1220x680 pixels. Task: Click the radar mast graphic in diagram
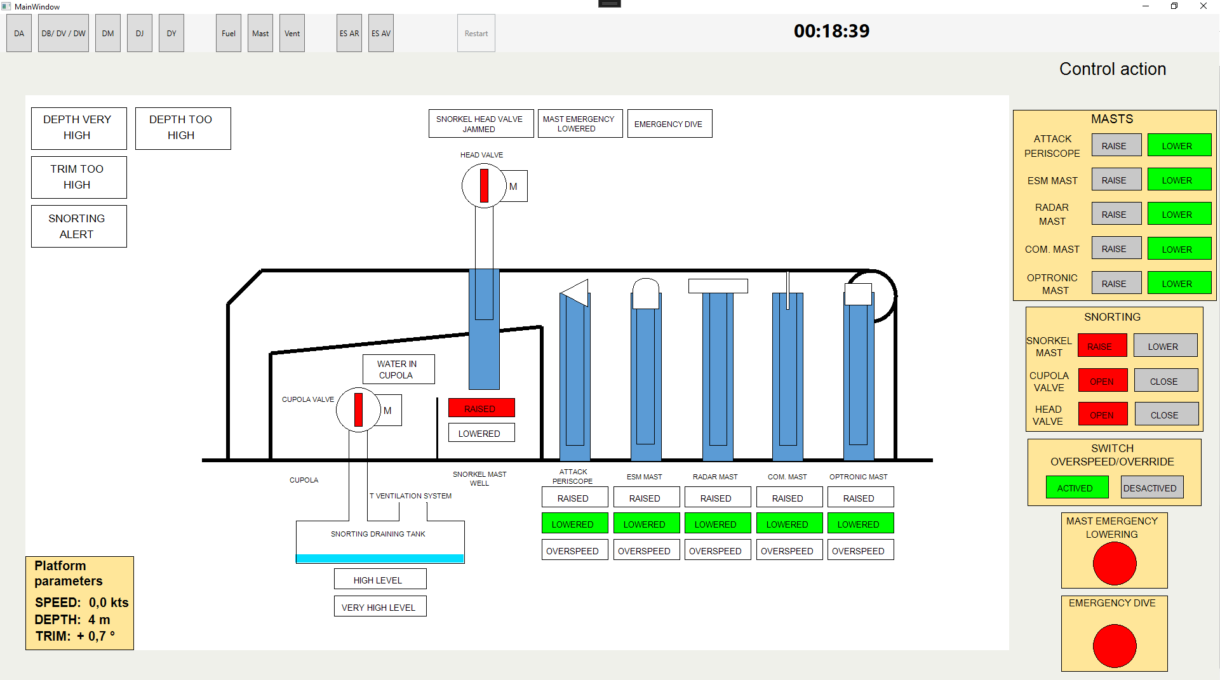[718, 375]
